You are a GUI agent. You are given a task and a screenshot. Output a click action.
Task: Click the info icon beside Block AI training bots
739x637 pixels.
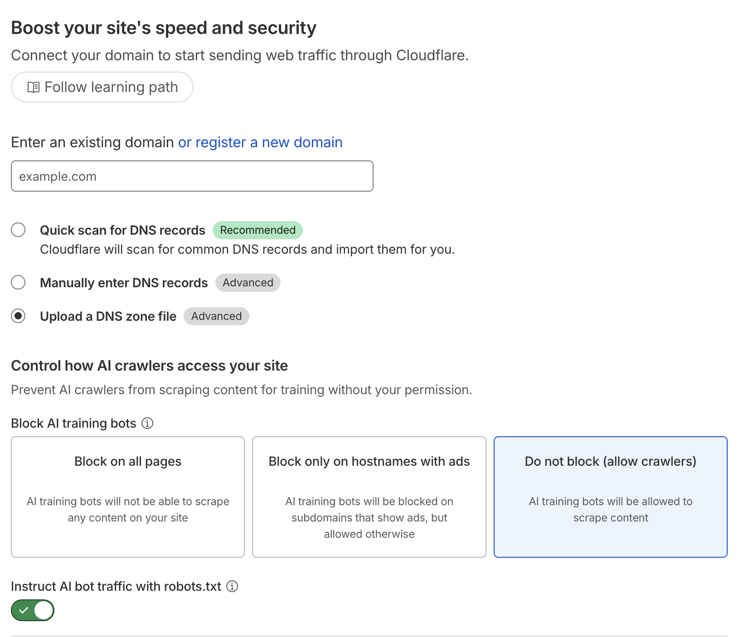[x=147, y=423]
